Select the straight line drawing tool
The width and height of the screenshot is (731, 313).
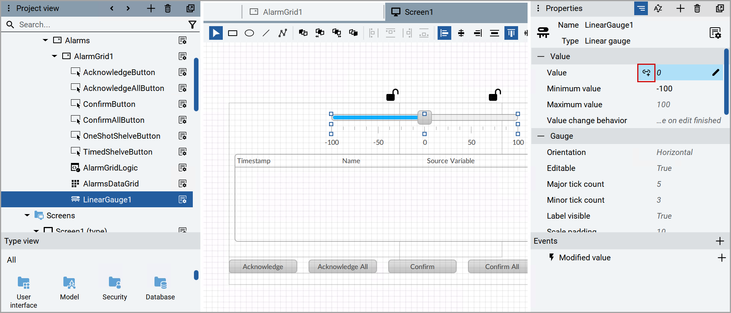266,33
